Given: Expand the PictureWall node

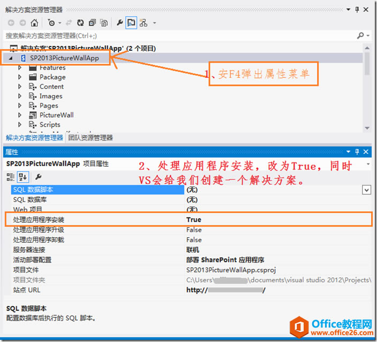Looking at the screenshot, I should pos(20,115).
